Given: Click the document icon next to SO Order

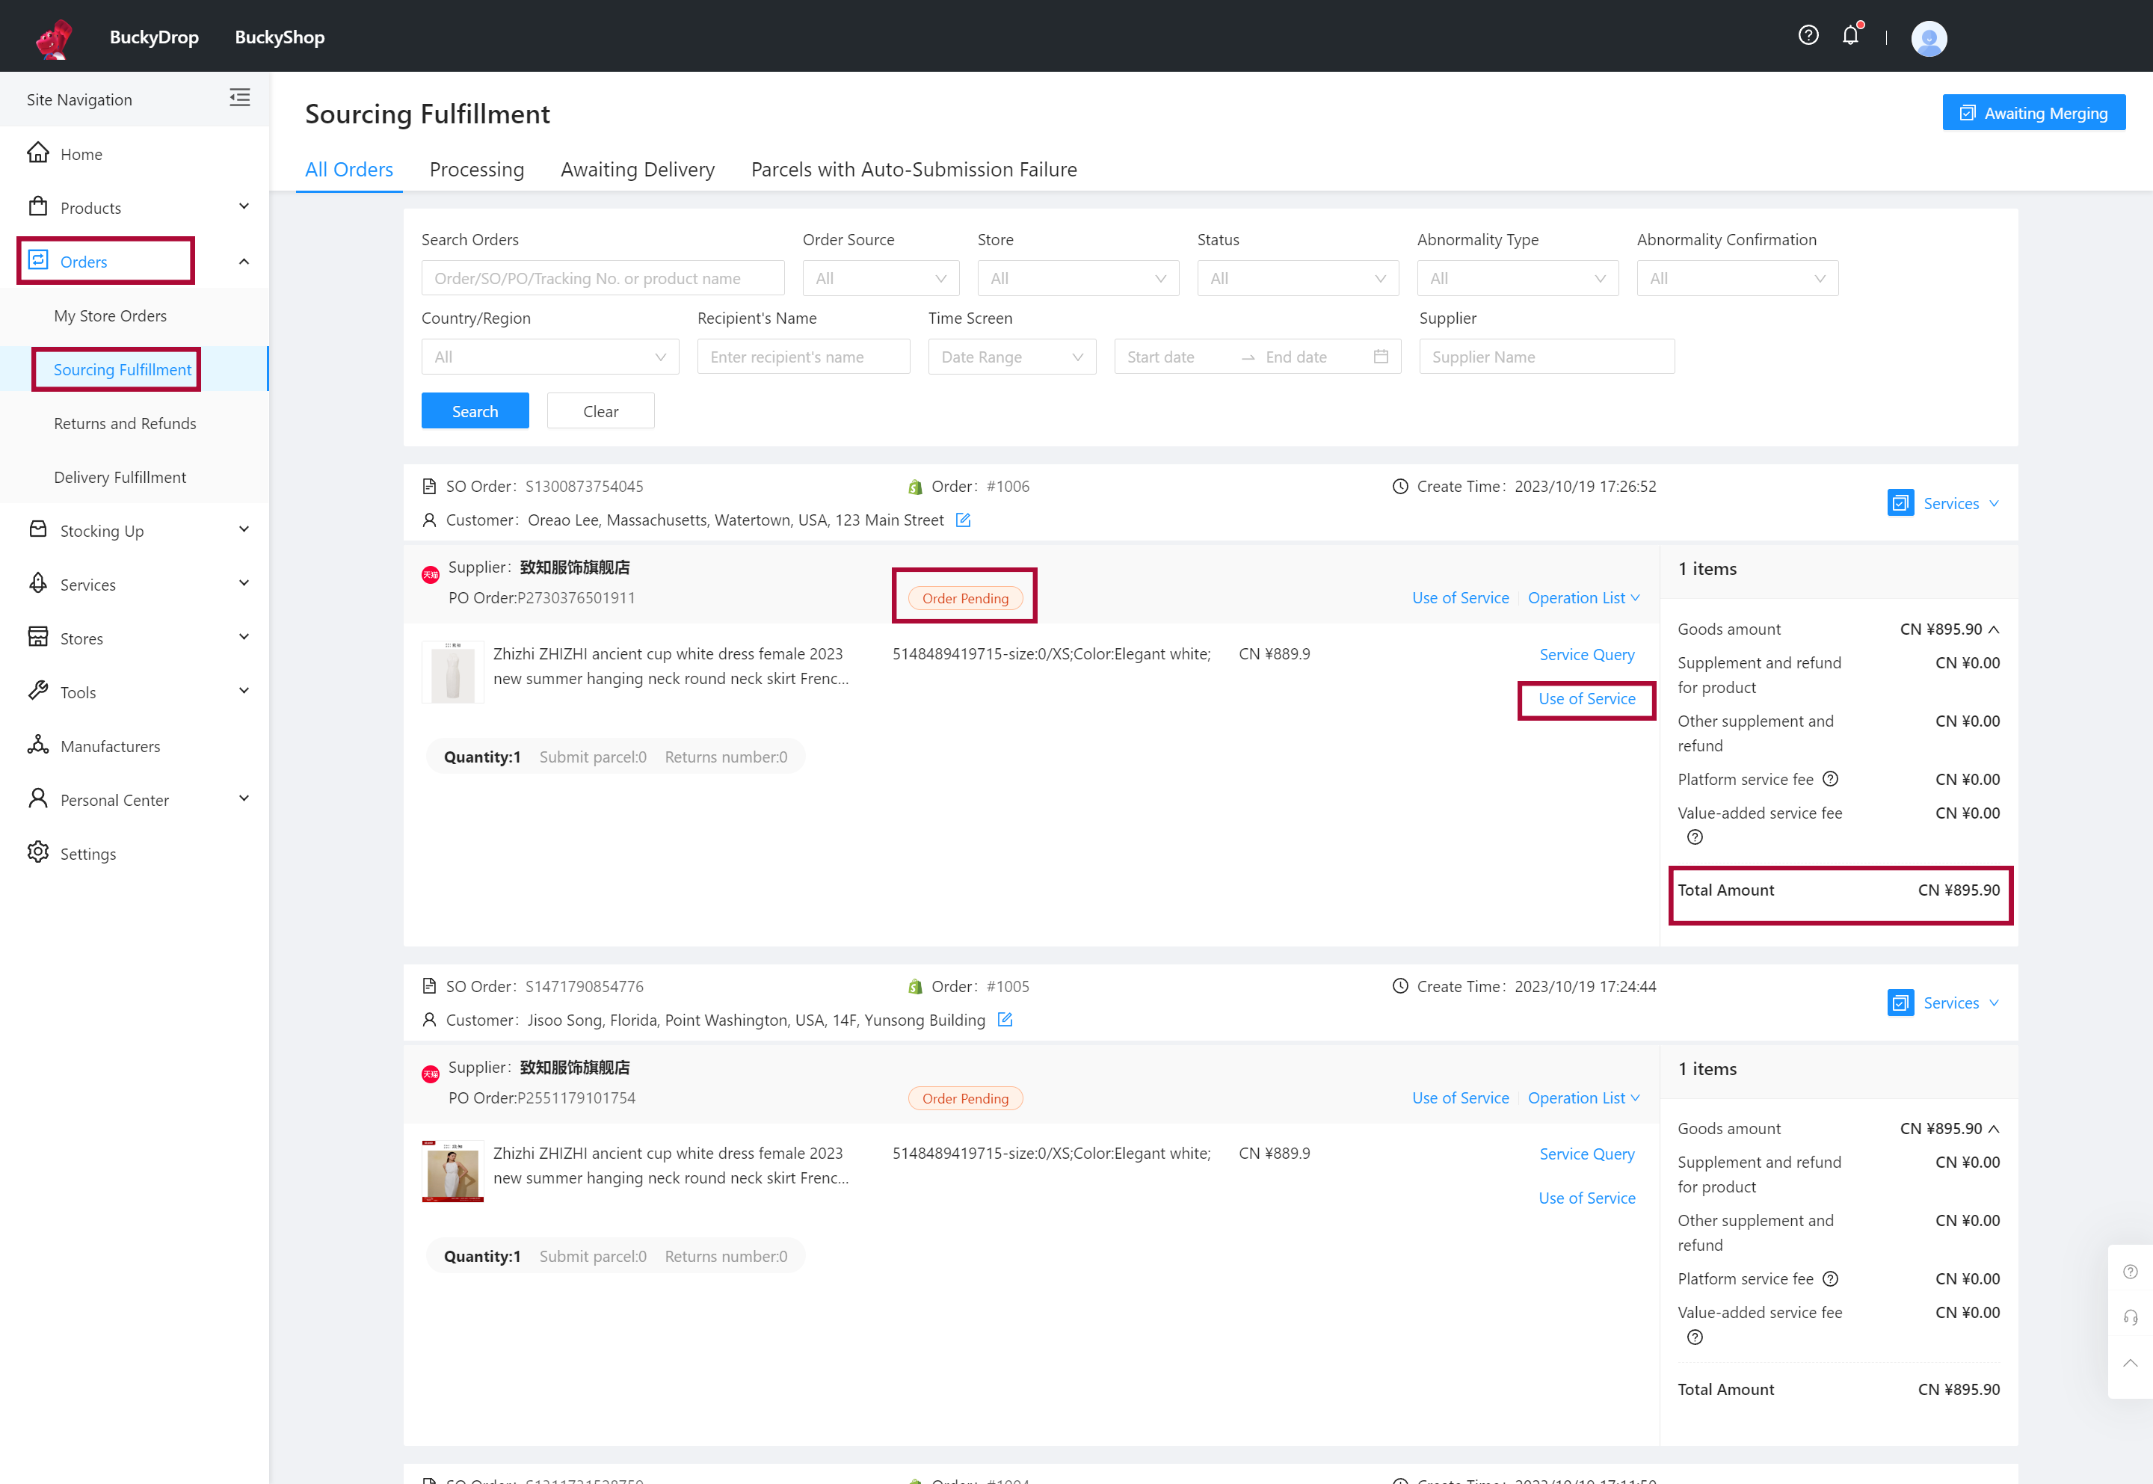Looking at the screenshot, I should (x=431, y=486).
